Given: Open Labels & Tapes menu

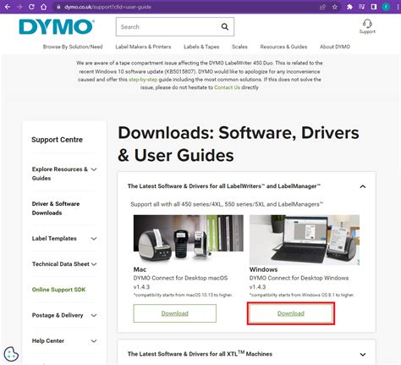Looking at the screenshot, I should tap(201, 47).
